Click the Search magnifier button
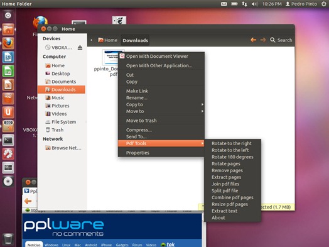This screenshot has width=329, height=247. 281,40
